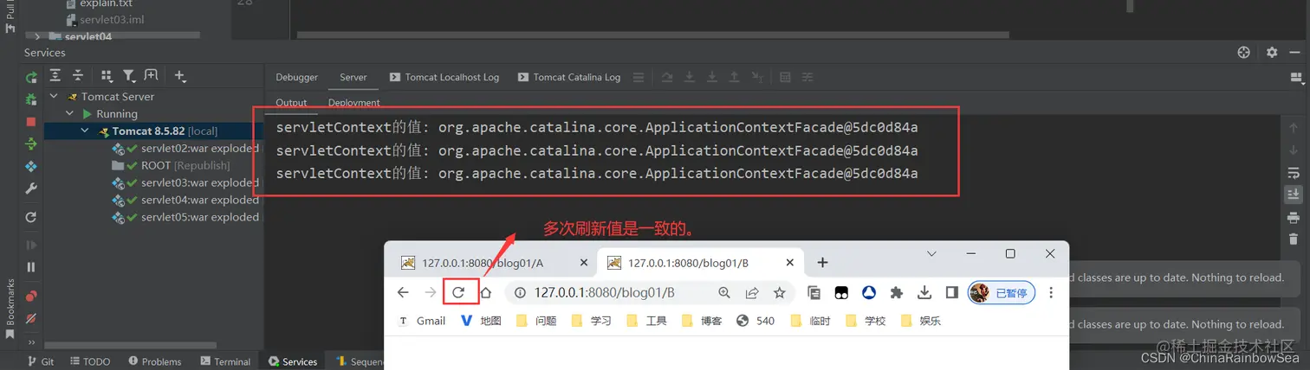This screenshot has height=370, width=1310.
Task: Open Chrome three-dot menu
Action: click(1051, 293)
